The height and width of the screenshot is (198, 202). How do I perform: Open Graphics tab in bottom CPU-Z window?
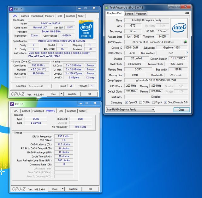72,111
